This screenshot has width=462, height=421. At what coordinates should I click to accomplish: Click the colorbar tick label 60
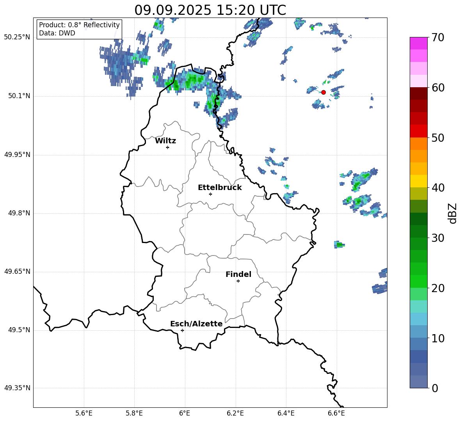[x=438, y=88]
